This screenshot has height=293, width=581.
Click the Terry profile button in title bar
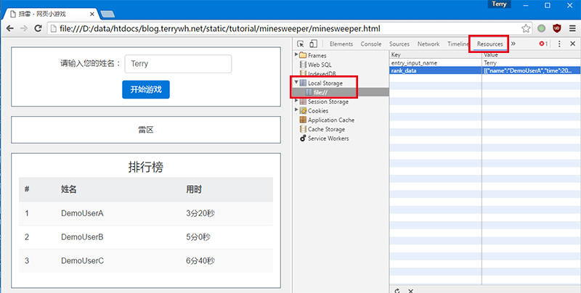(499, 4)
